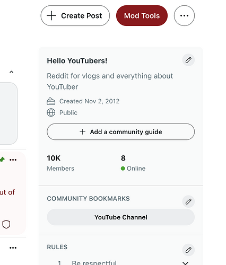Click the Be respectful rule text

pos(94,263)
